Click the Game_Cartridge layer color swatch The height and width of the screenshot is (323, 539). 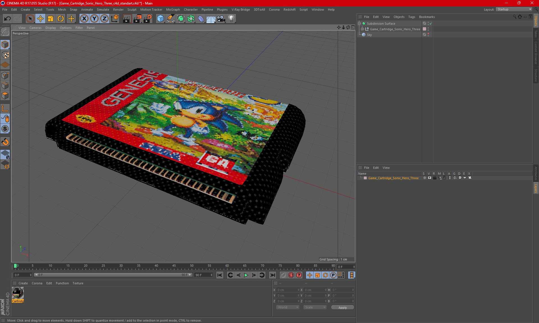tap(365, 178)
